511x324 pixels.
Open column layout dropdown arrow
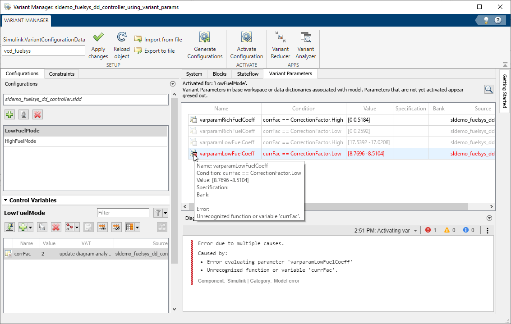(x=137, y=227)
